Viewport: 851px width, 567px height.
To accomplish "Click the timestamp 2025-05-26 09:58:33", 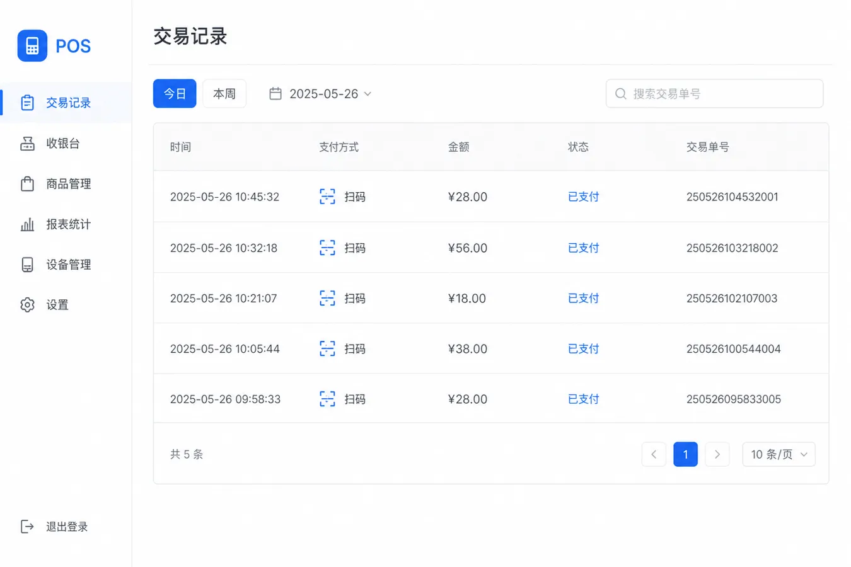I will click(225, 399).
